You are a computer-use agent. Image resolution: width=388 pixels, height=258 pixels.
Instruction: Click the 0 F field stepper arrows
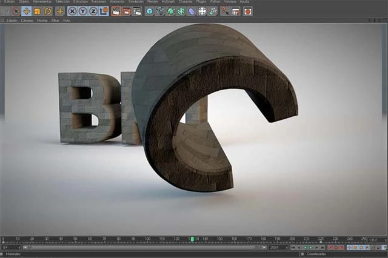click(19, 247)
